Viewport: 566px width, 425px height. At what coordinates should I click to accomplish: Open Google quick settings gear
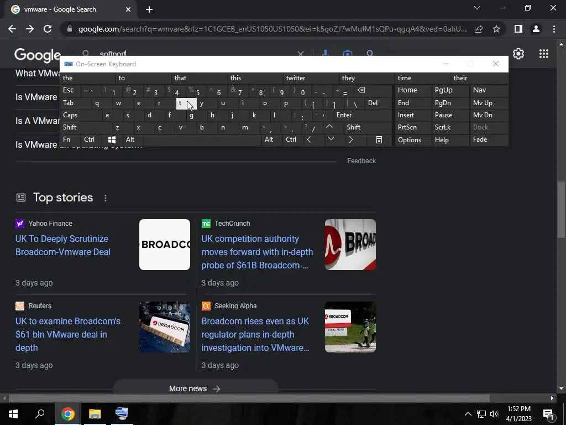[x=518, y=54]
